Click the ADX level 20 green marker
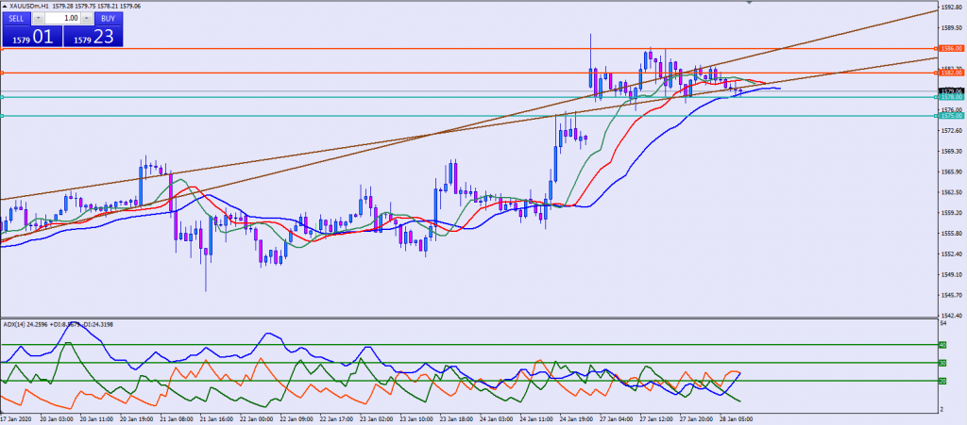967x425 pixels. 941,381
